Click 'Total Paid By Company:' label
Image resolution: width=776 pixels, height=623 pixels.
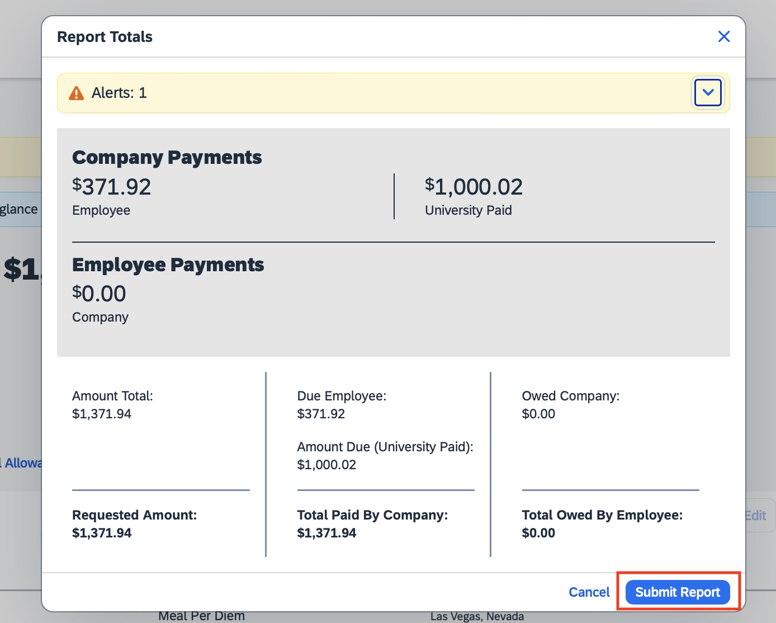(372, 515)
